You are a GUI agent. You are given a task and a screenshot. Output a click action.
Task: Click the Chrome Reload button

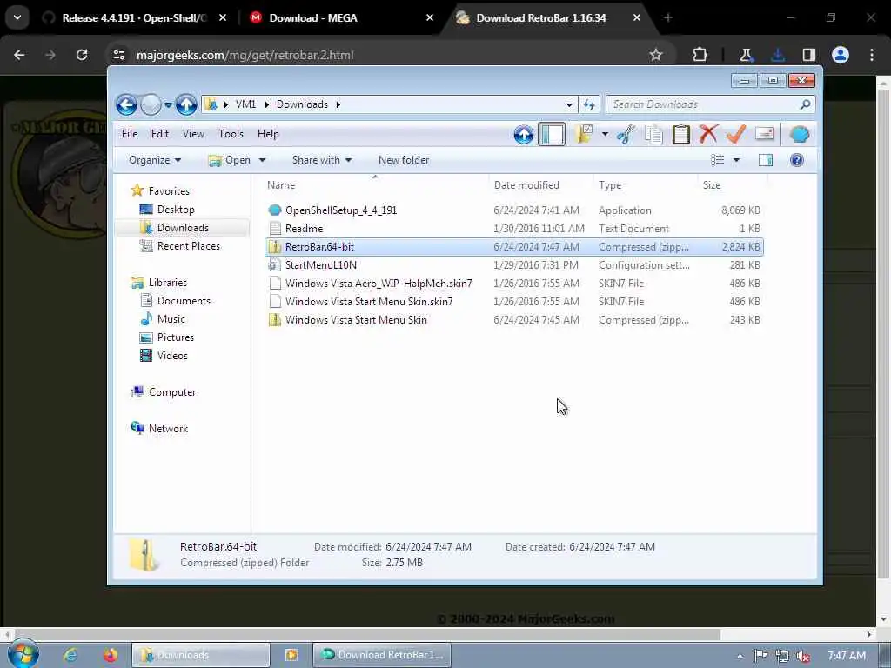click(x=82, y=55)
